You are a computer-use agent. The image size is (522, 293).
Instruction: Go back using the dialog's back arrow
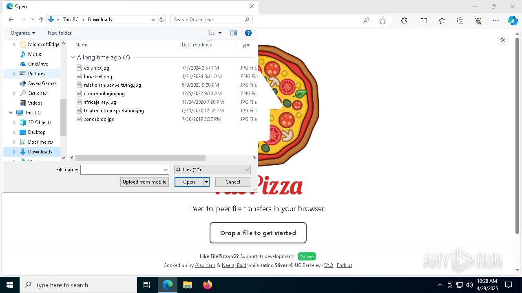(11, 20)
